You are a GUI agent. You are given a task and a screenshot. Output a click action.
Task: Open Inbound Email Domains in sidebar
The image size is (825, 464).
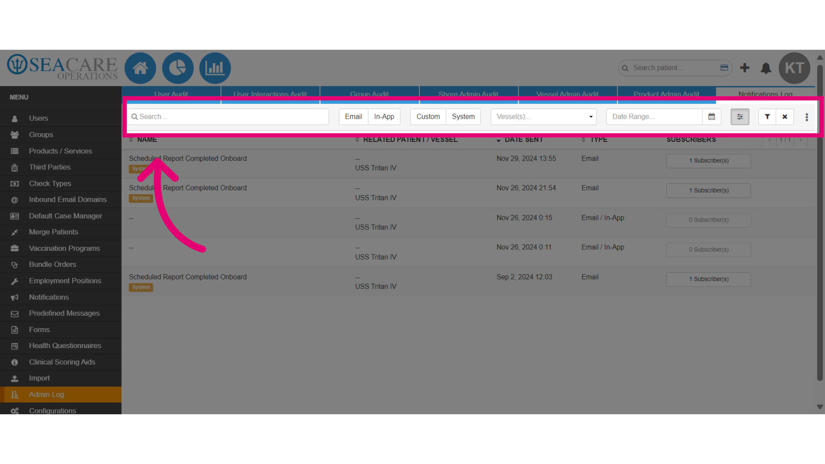pyautogui.click(x=61, y=199)
